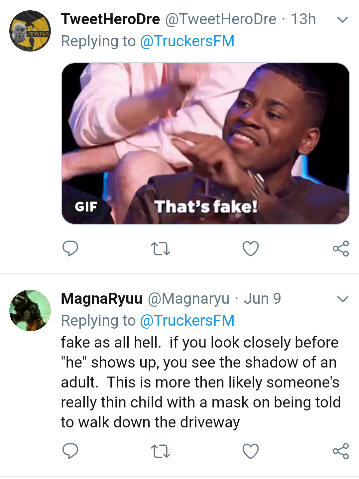Reply to MagnaRyuu's tweet
The height and width of the screenshot is (479, 359).
pos(70,451)
